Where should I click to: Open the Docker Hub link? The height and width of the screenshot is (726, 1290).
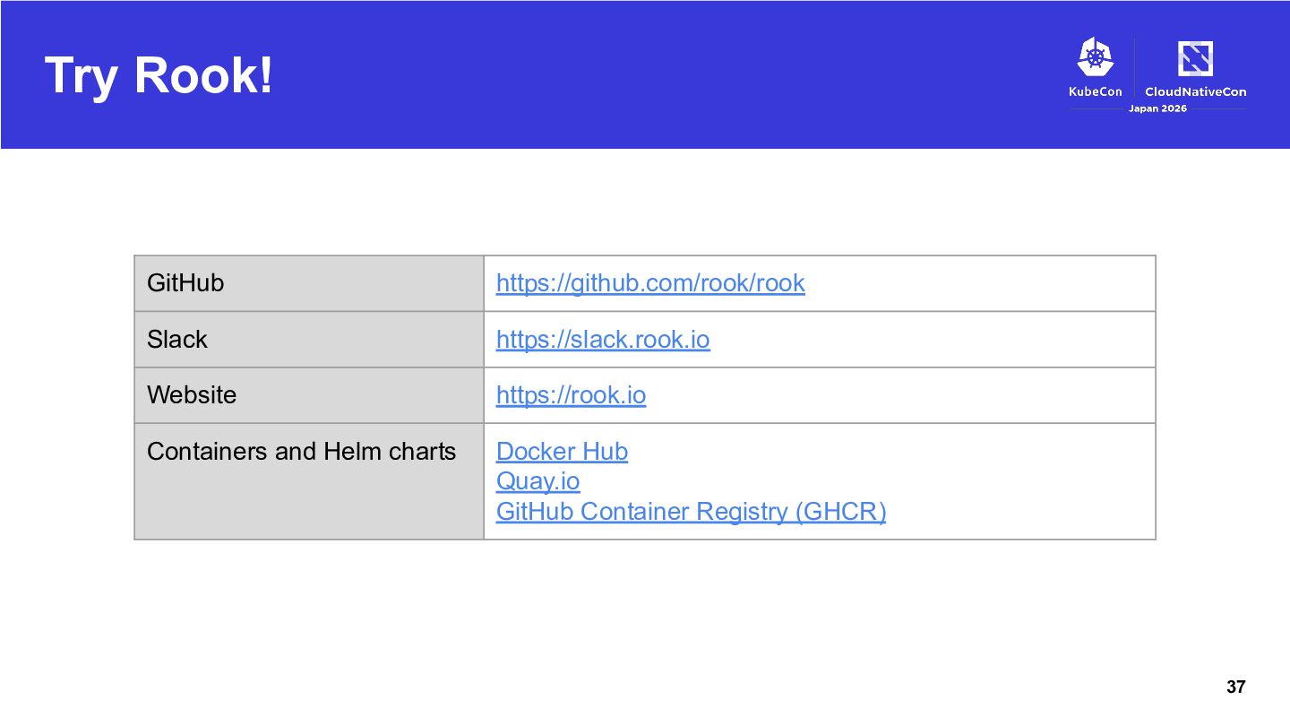[562, 451]
